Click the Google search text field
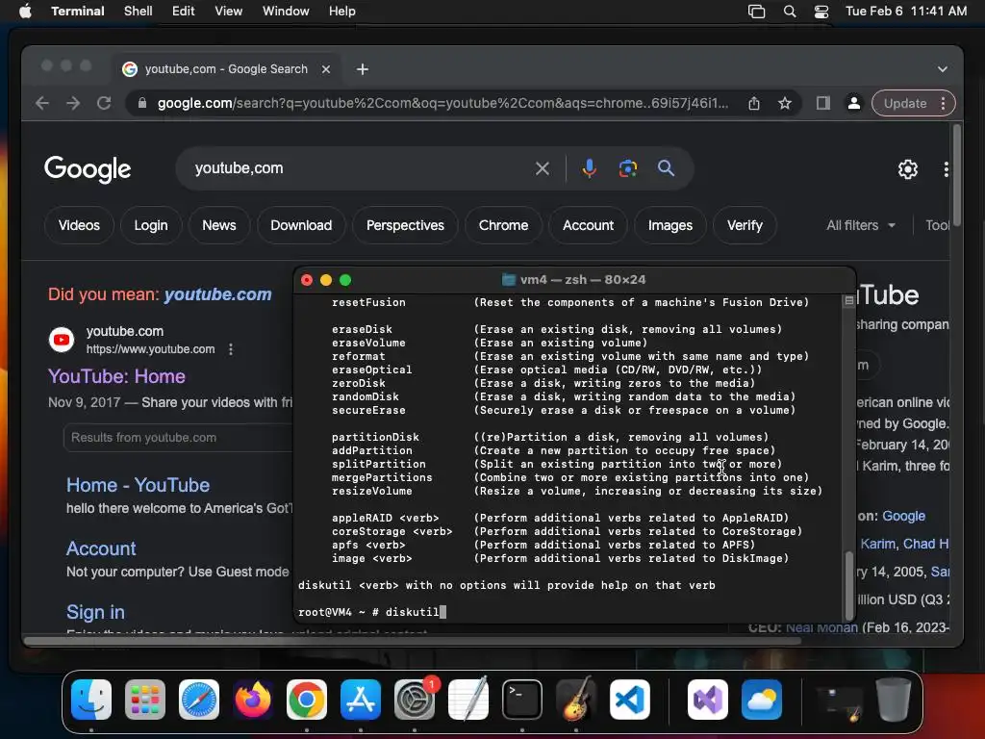 pos(358,168)
